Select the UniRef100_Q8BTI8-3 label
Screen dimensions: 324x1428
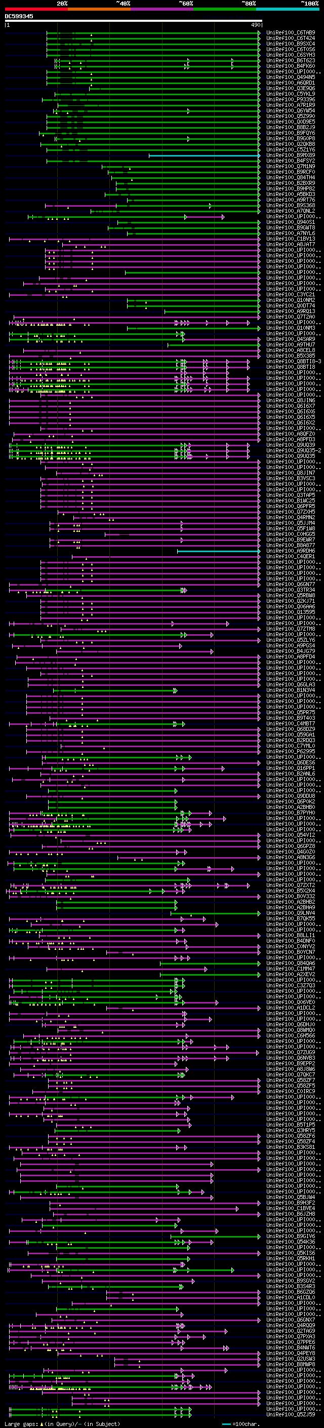[x=294, y=362]
